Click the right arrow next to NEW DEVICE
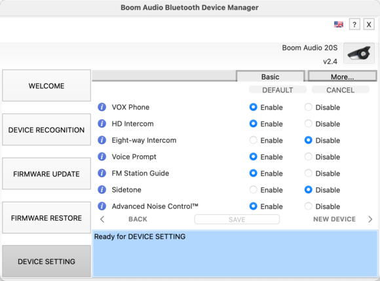 (x=370, y=219)
